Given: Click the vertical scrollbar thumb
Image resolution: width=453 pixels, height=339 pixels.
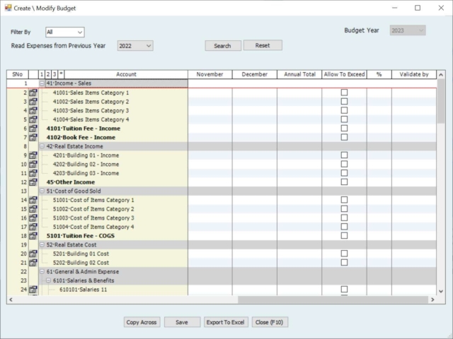Looking at the screenshot, I should (x=441, y=102).
